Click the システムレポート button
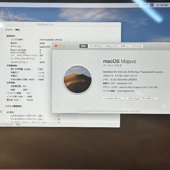The width and height of the screenshot is (170, 170). (x=113, y=98)
